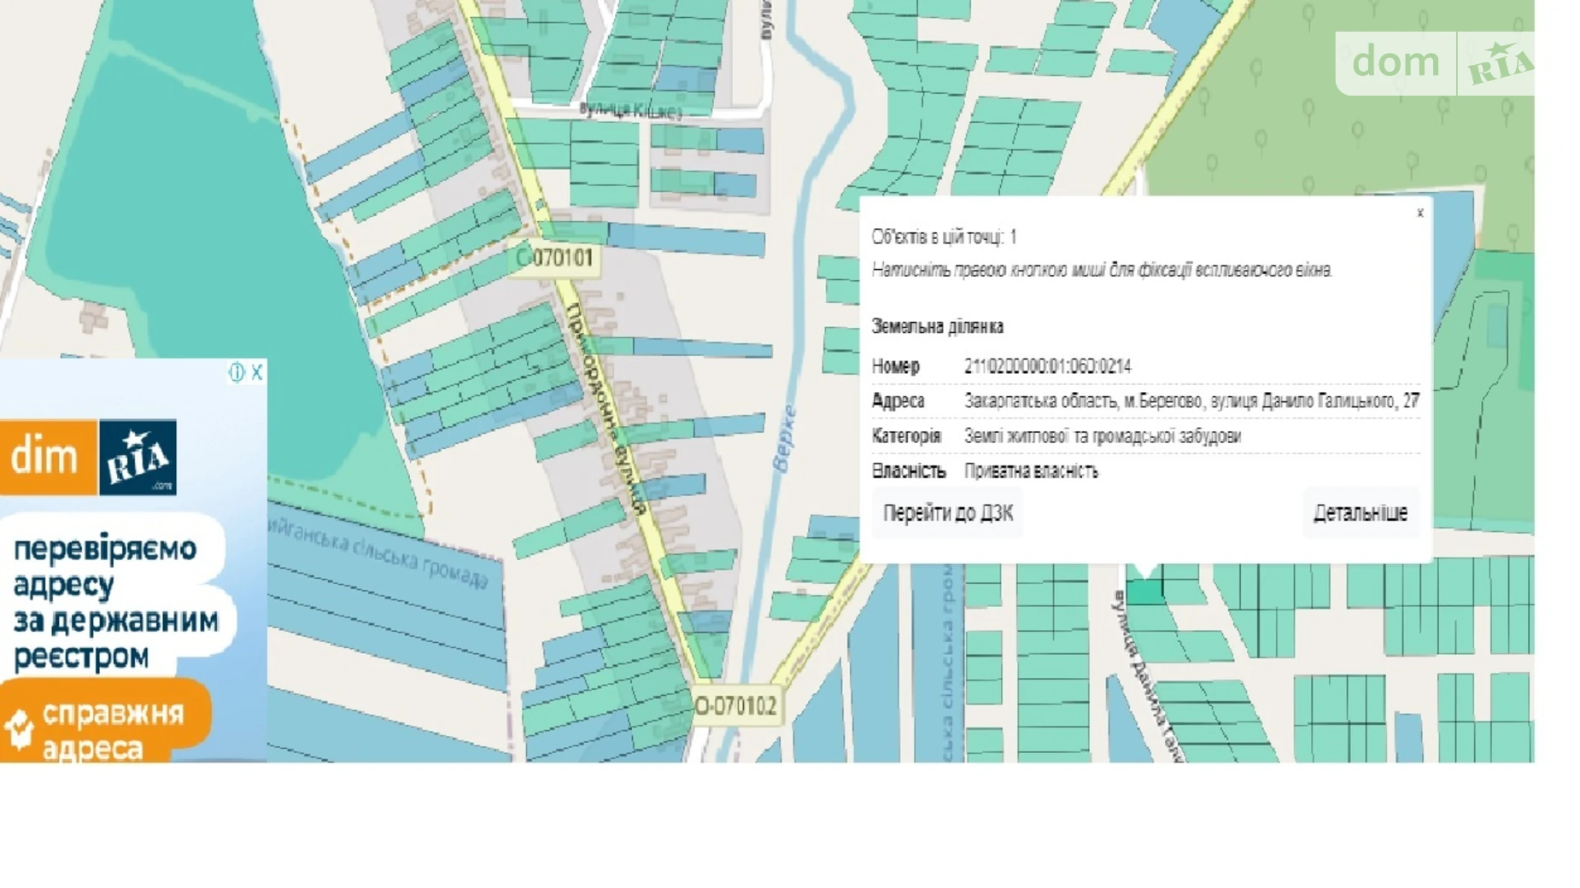
Task: Click the ad text 'перевіряємо адресу'
Action: tap(104, 565)
